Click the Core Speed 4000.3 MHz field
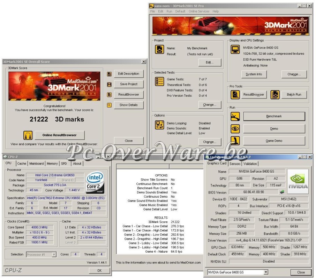The image size is (316, 278). [39, 227]
